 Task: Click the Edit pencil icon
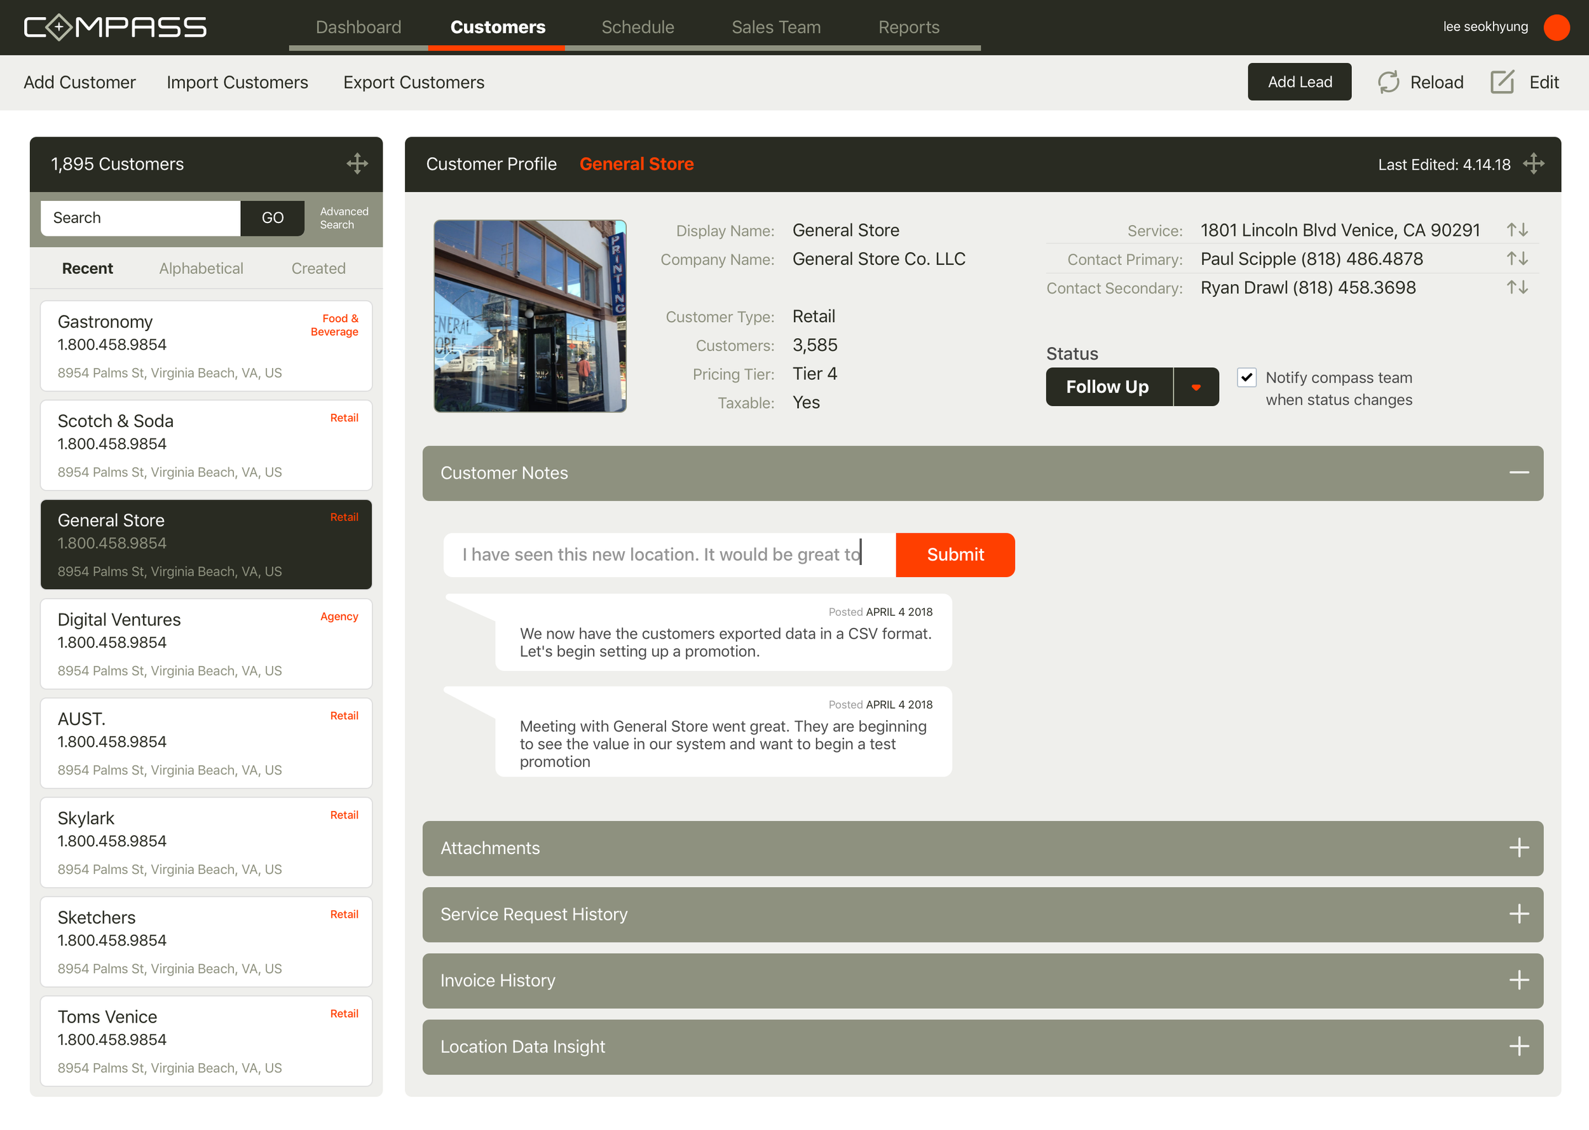[x=1502, y=82]
